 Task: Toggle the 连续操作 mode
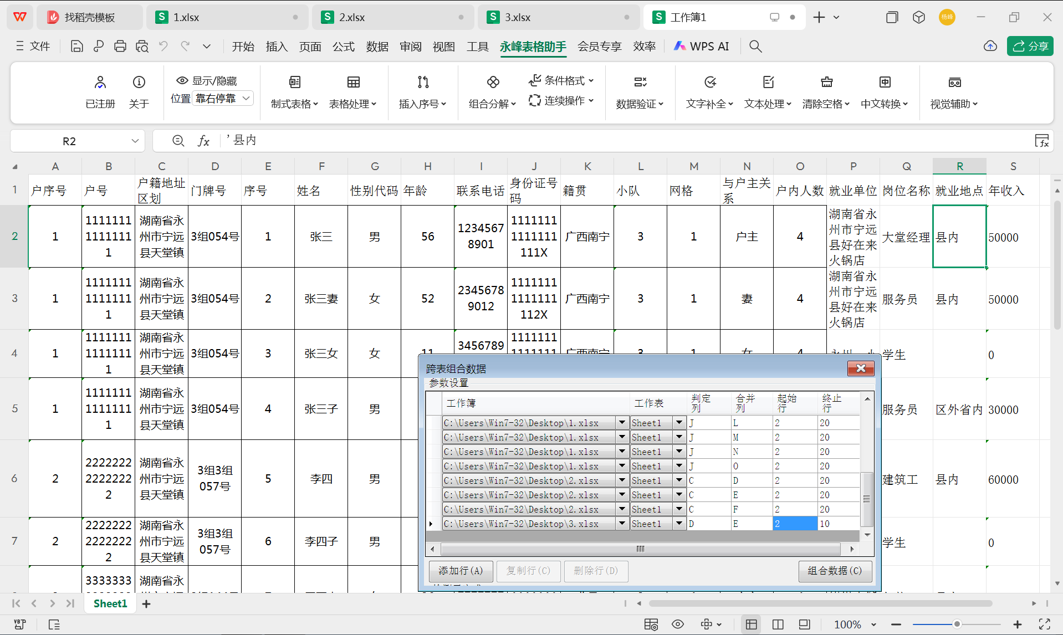coord(561,101)
